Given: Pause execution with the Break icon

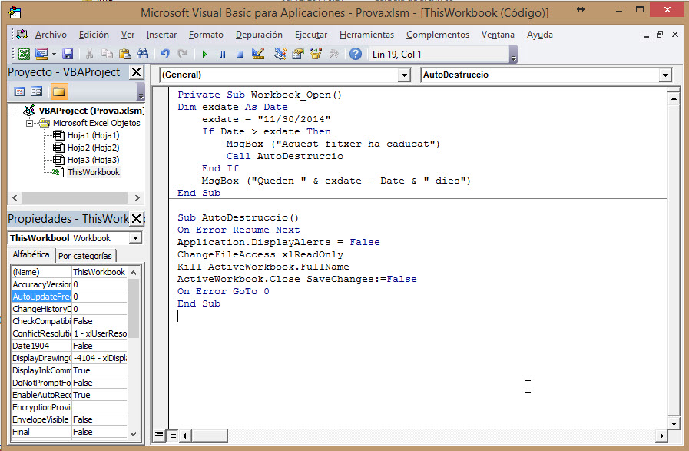Looking at the screenshot, I should click(x=222, y=54).
